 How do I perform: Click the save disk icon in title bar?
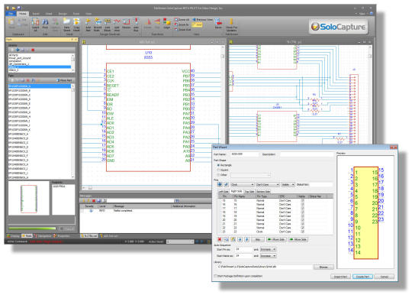coord(19,8)
